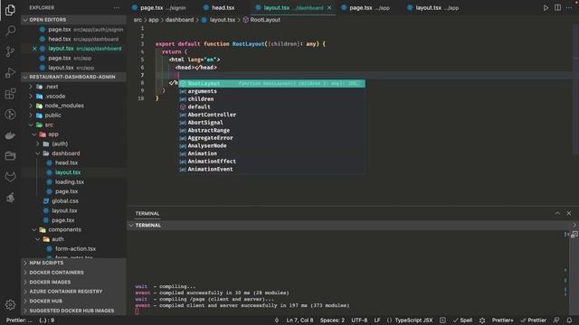Screen dimensions: 579x325
Task: Click the Prettier status item at right
Action: [533, 320]
